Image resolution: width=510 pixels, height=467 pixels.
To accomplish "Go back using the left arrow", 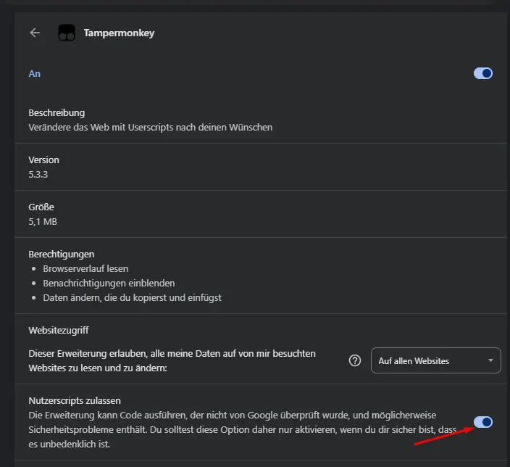I will click(x=35, y=33).
